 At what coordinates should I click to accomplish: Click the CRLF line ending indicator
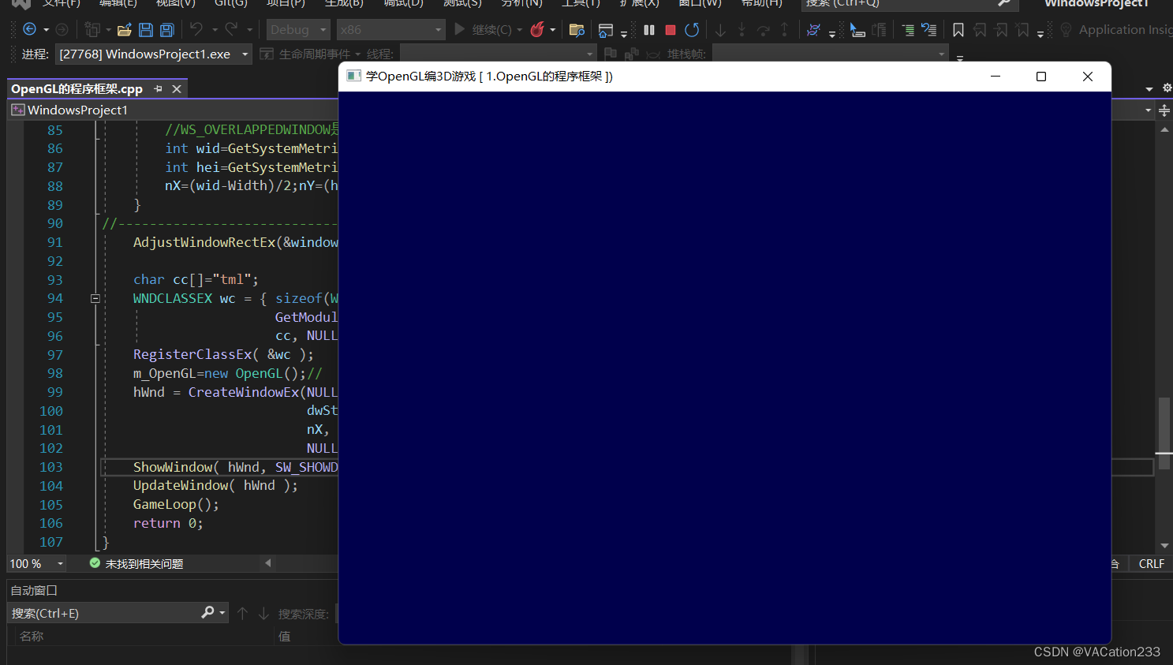point(1152,564)
